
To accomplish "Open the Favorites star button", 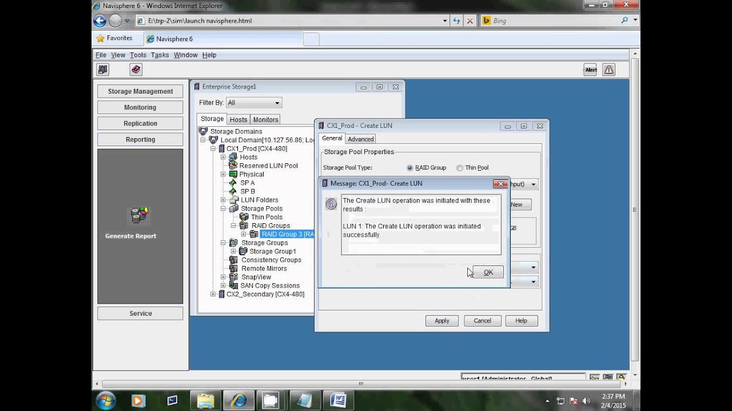I will tap(114, 38).
